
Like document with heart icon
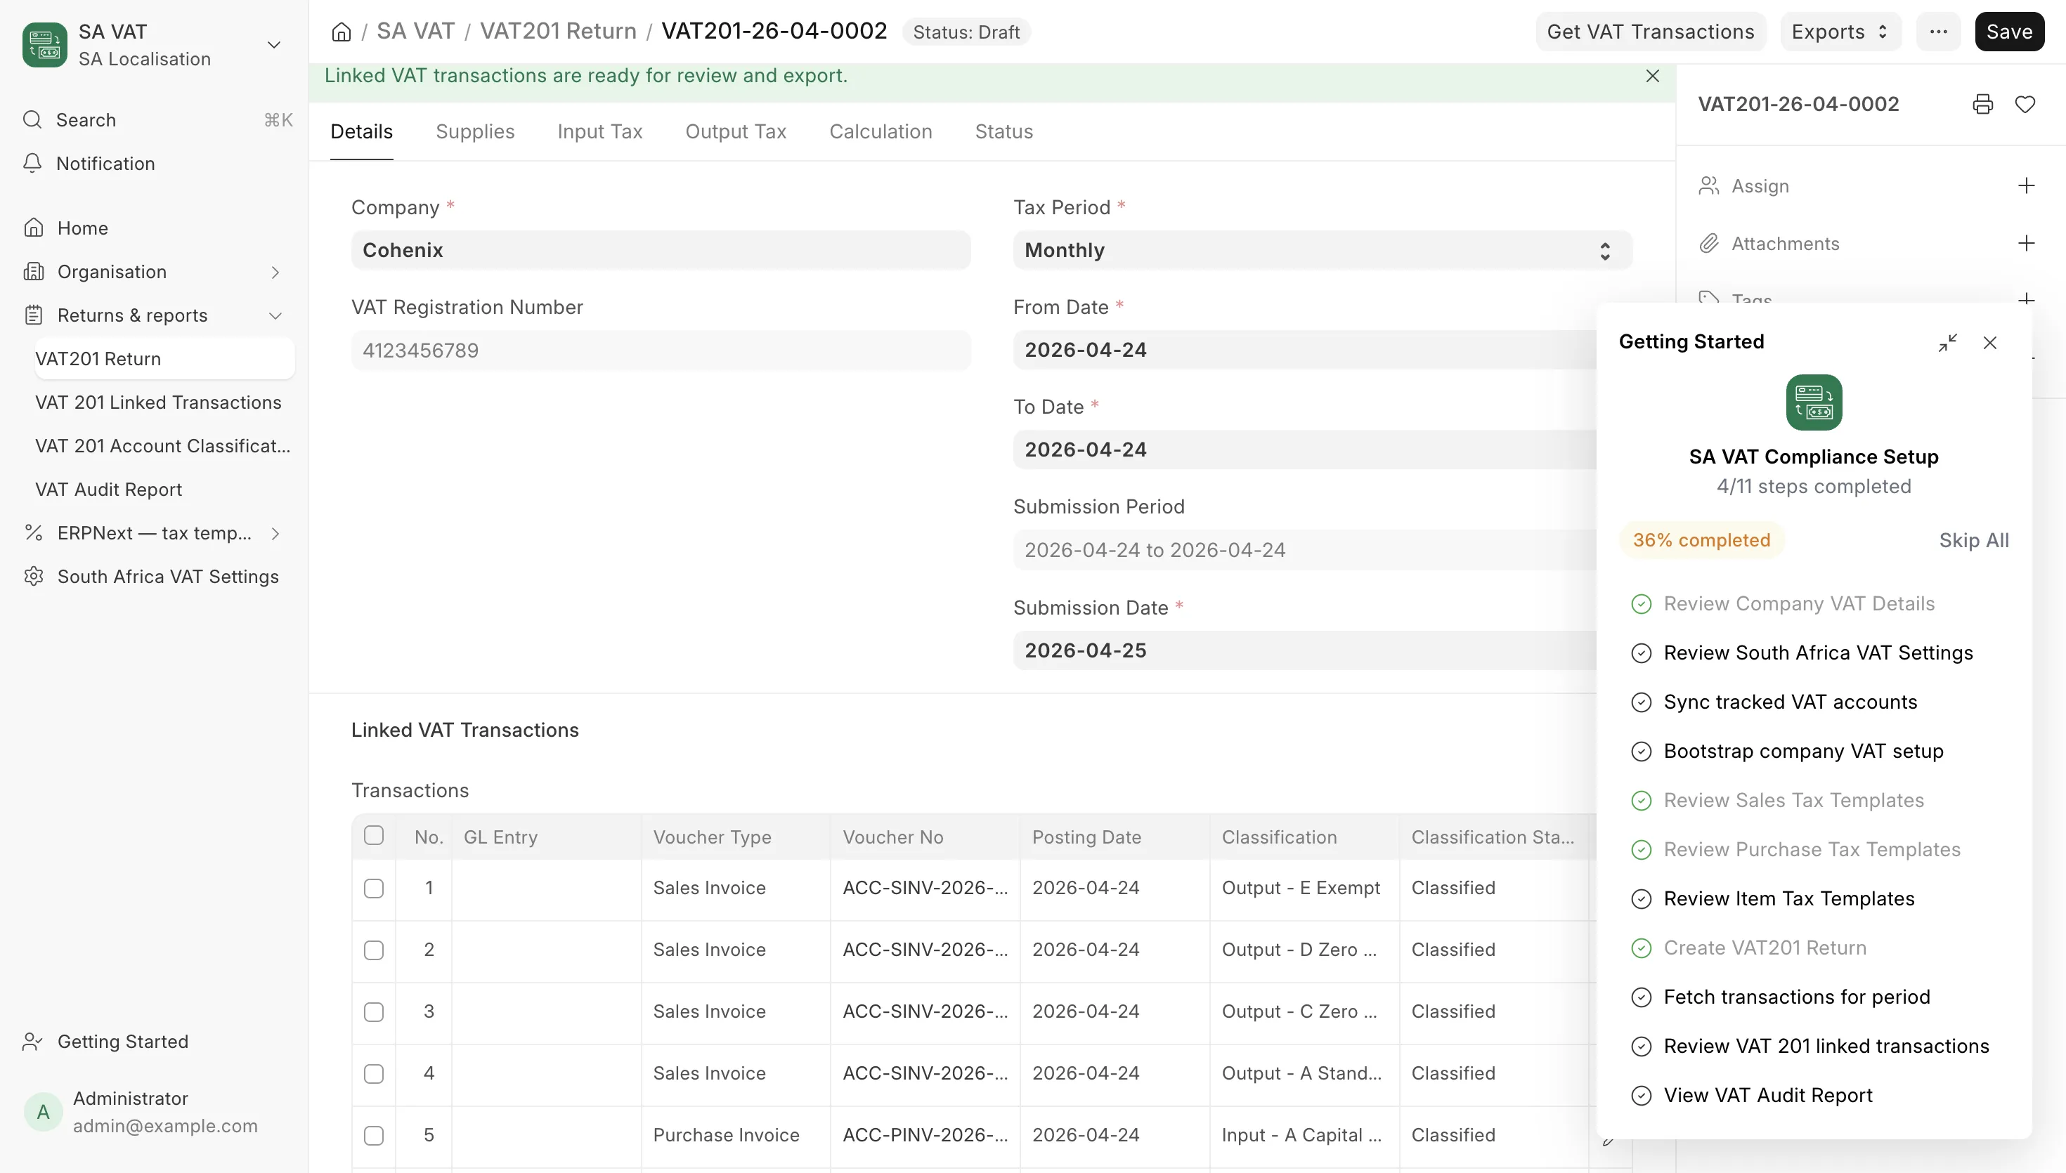tap(2025, 105)
